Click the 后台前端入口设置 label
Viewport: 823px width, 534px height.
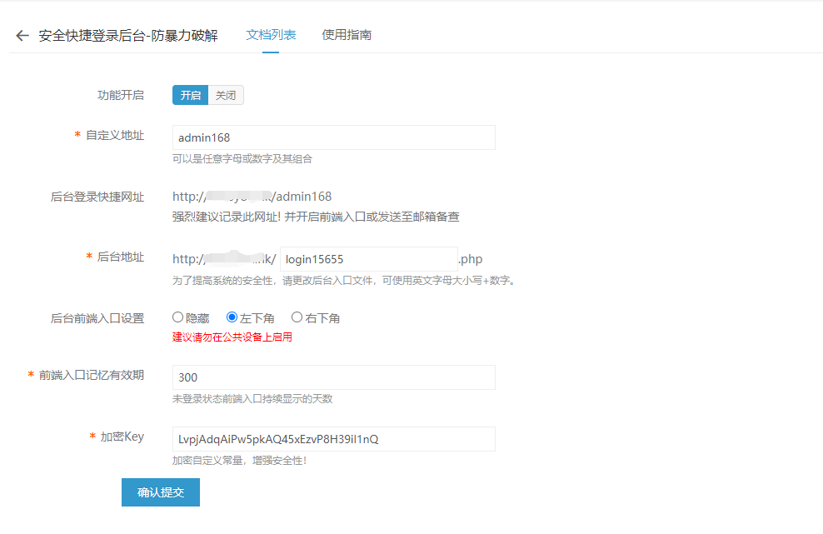97,318
